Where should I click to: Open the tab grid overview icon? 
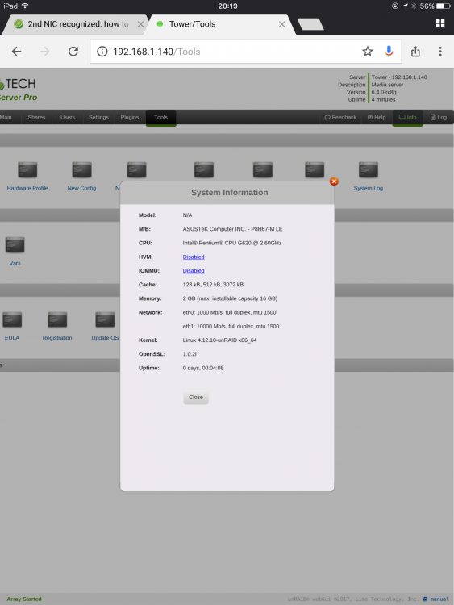point(440,23)
